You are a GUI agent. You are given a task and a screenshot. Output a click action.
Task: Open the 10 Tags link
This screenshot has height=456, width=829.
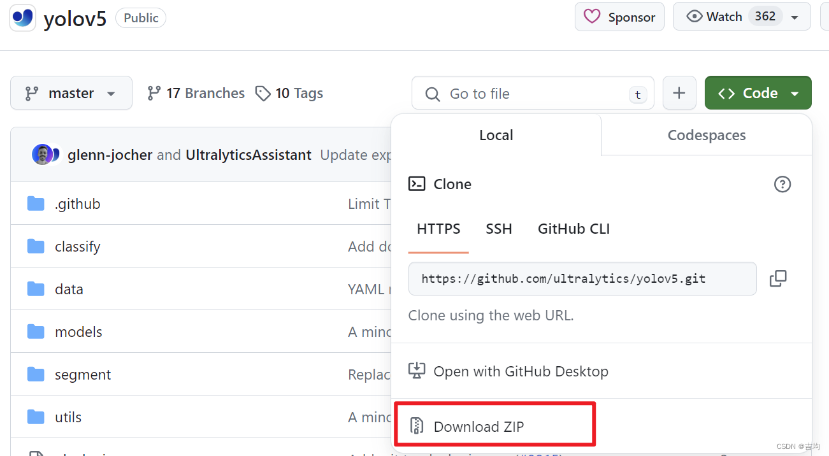point(289,94)
